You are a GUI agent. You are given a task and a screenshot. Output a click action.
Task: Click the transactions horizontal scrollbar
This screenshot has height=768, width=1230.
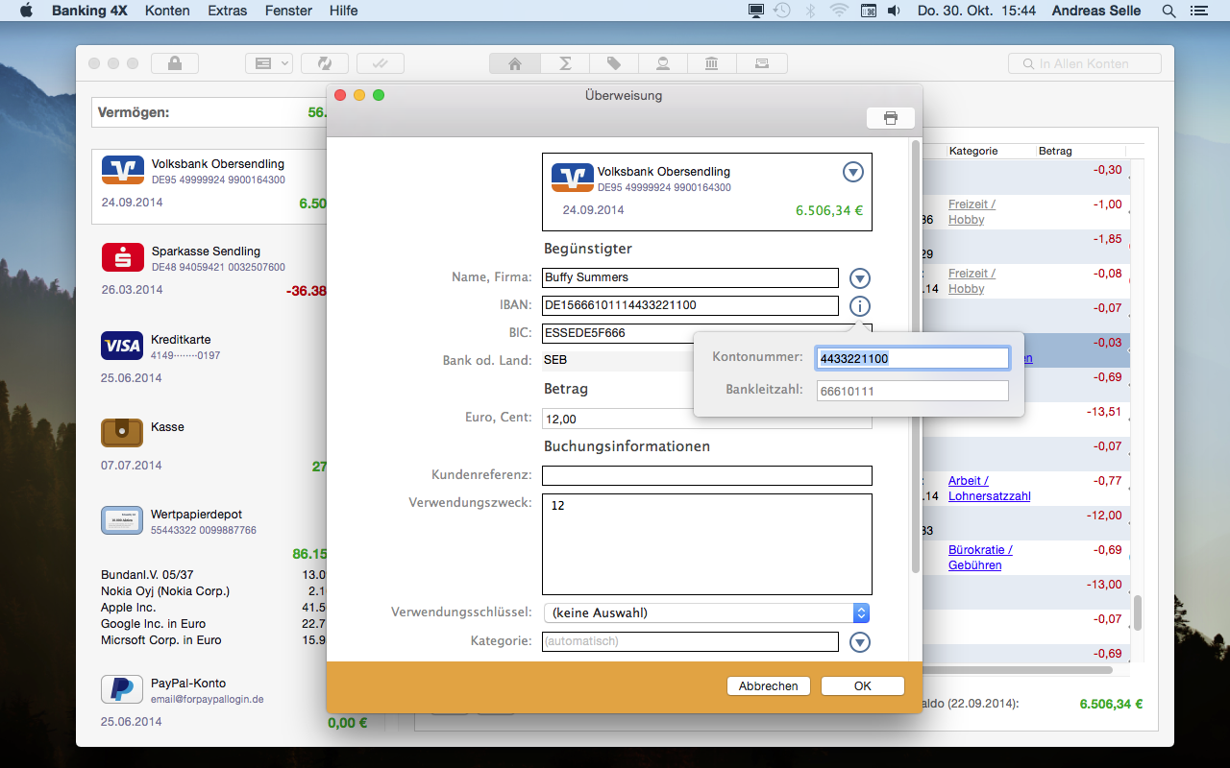(1017, 669)
